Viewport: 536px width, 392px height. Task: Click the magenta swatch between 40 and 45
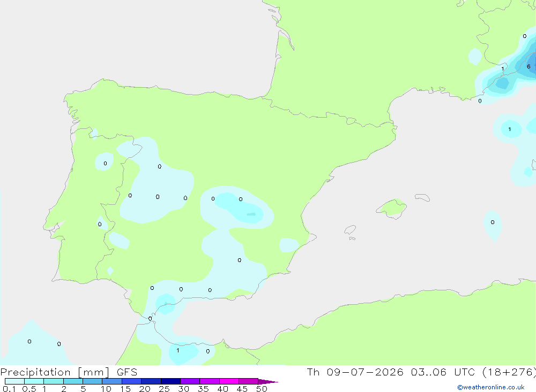click(229, 381)
